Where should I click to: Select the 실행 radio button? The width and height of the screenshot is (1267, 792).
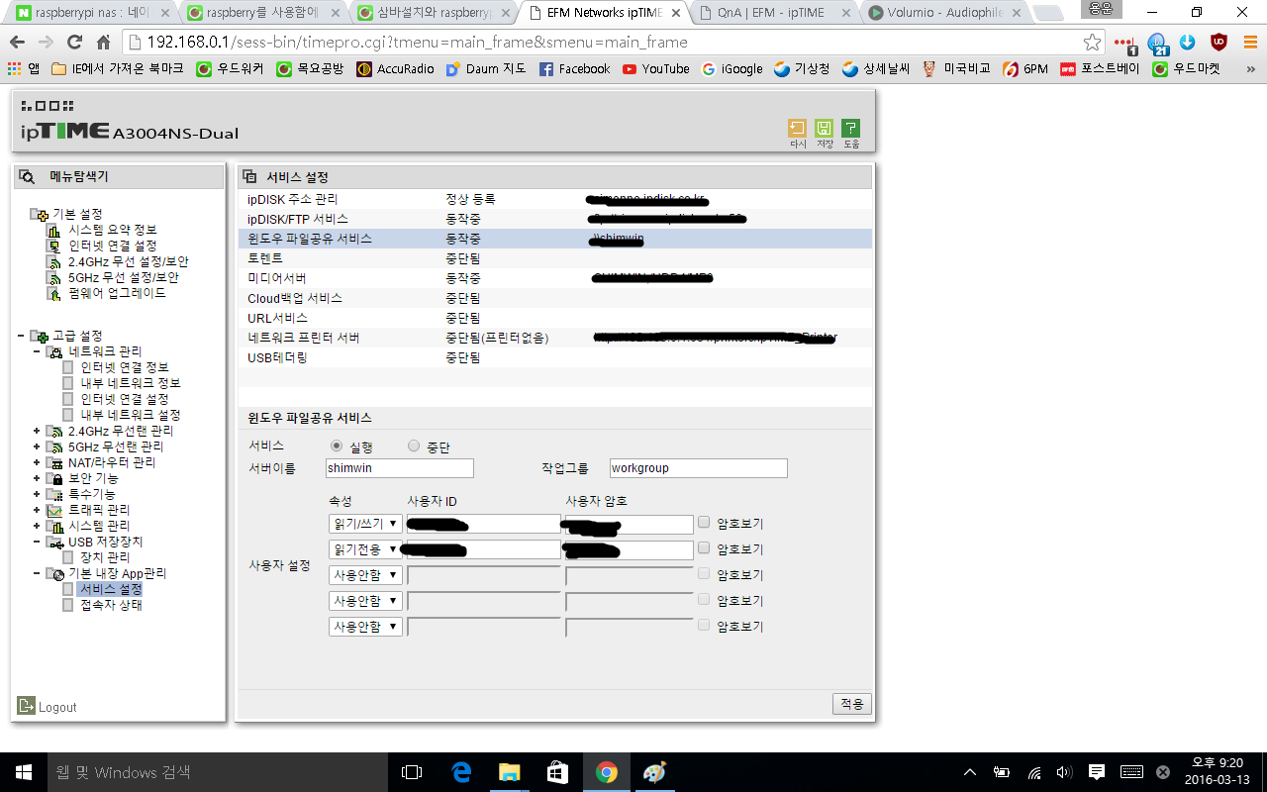click(337, 446)
